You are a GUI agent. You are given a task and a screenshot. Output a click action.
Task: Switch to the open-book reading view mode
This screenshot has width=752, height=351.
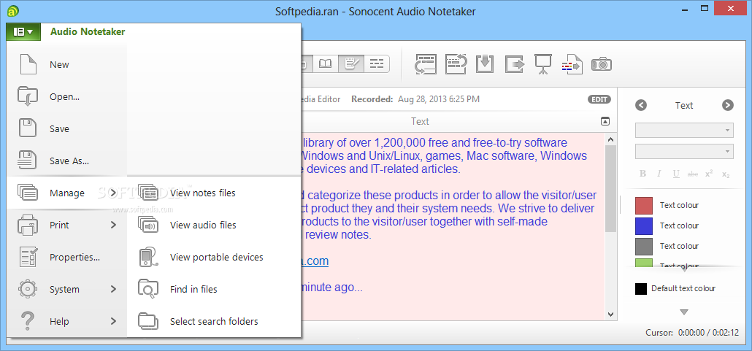325,63
